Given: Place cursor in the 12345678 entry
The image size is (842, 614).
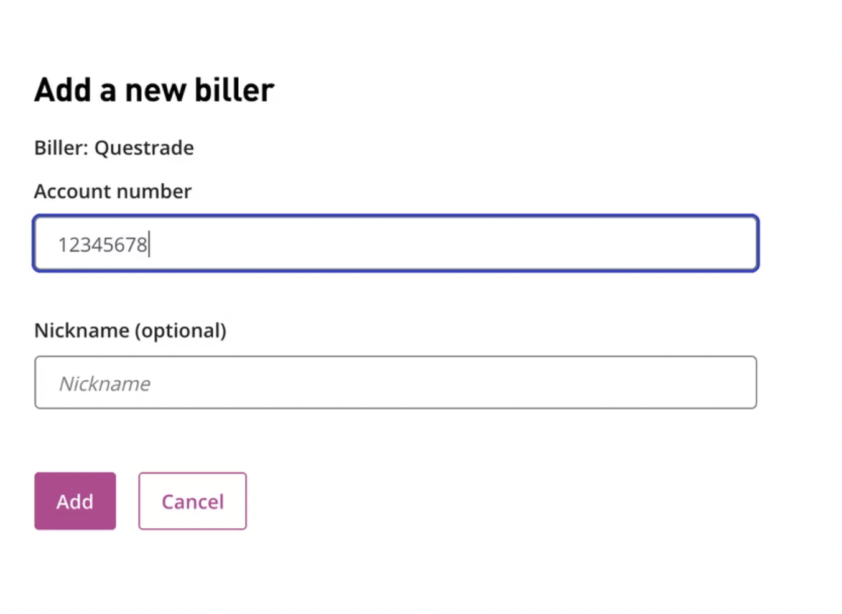Looking at the screenshot, I should pyautogui.click(x=103, y=245).
